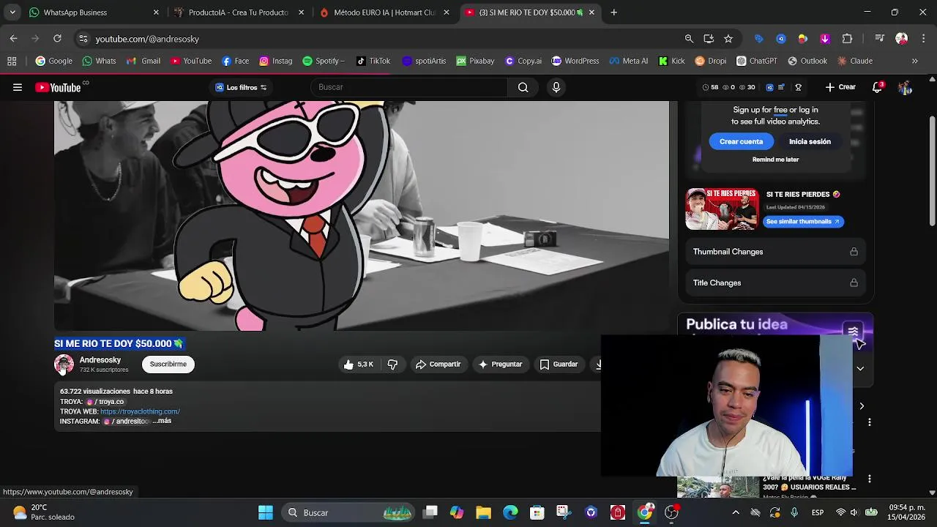
Task: Dislike the video
Action: (392, 365)
